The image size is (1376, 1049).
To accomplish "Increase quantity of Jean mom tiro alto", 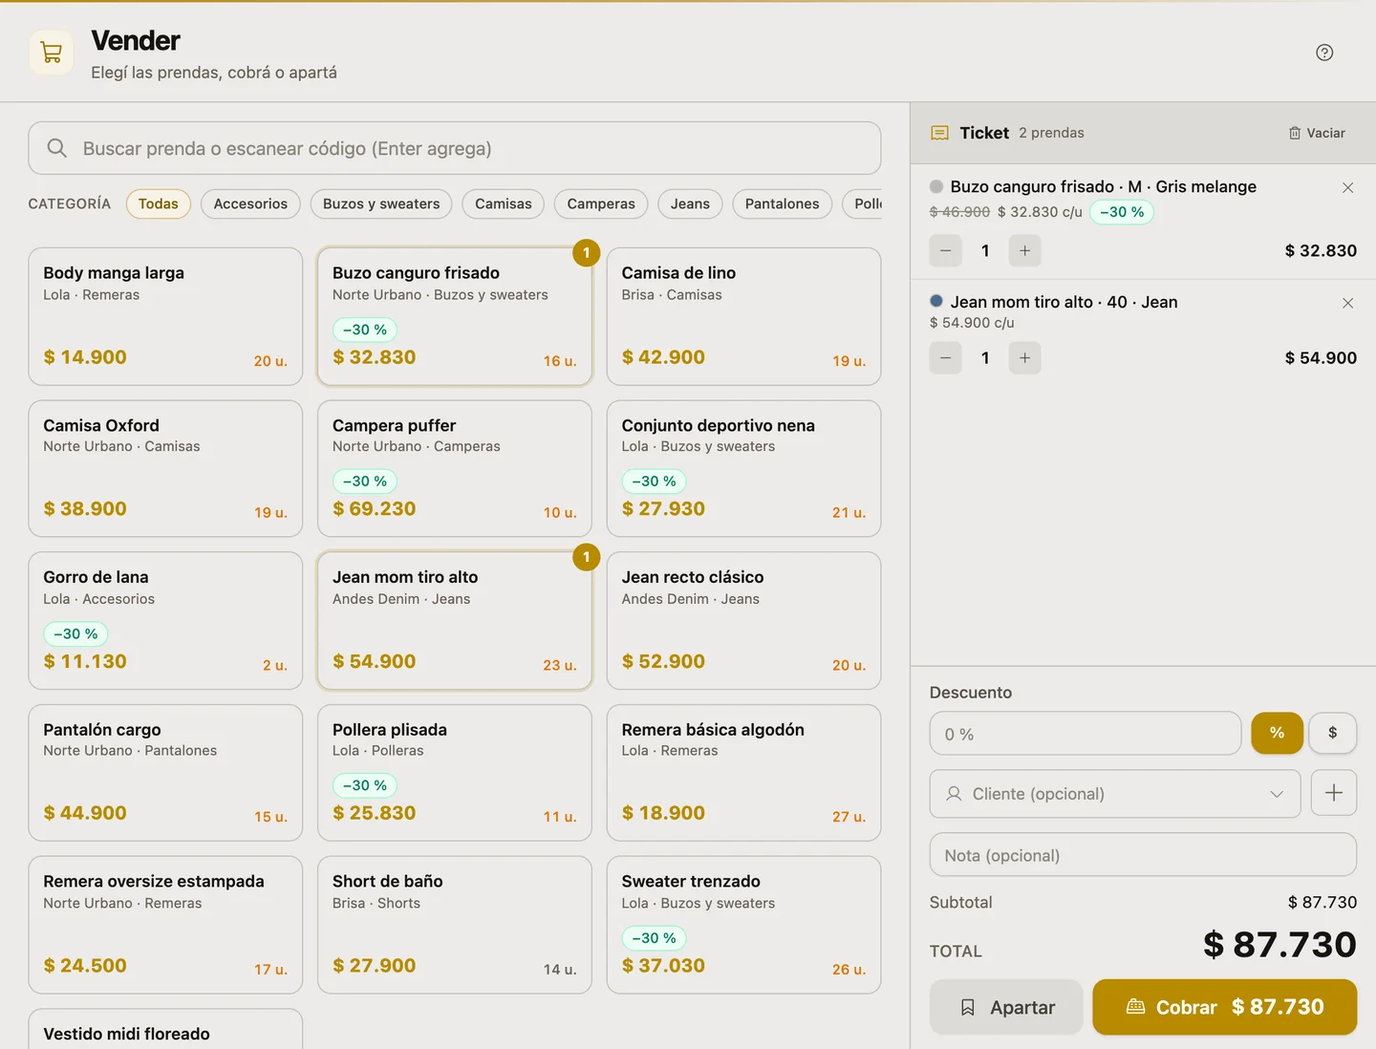I will coord(1024,358).
